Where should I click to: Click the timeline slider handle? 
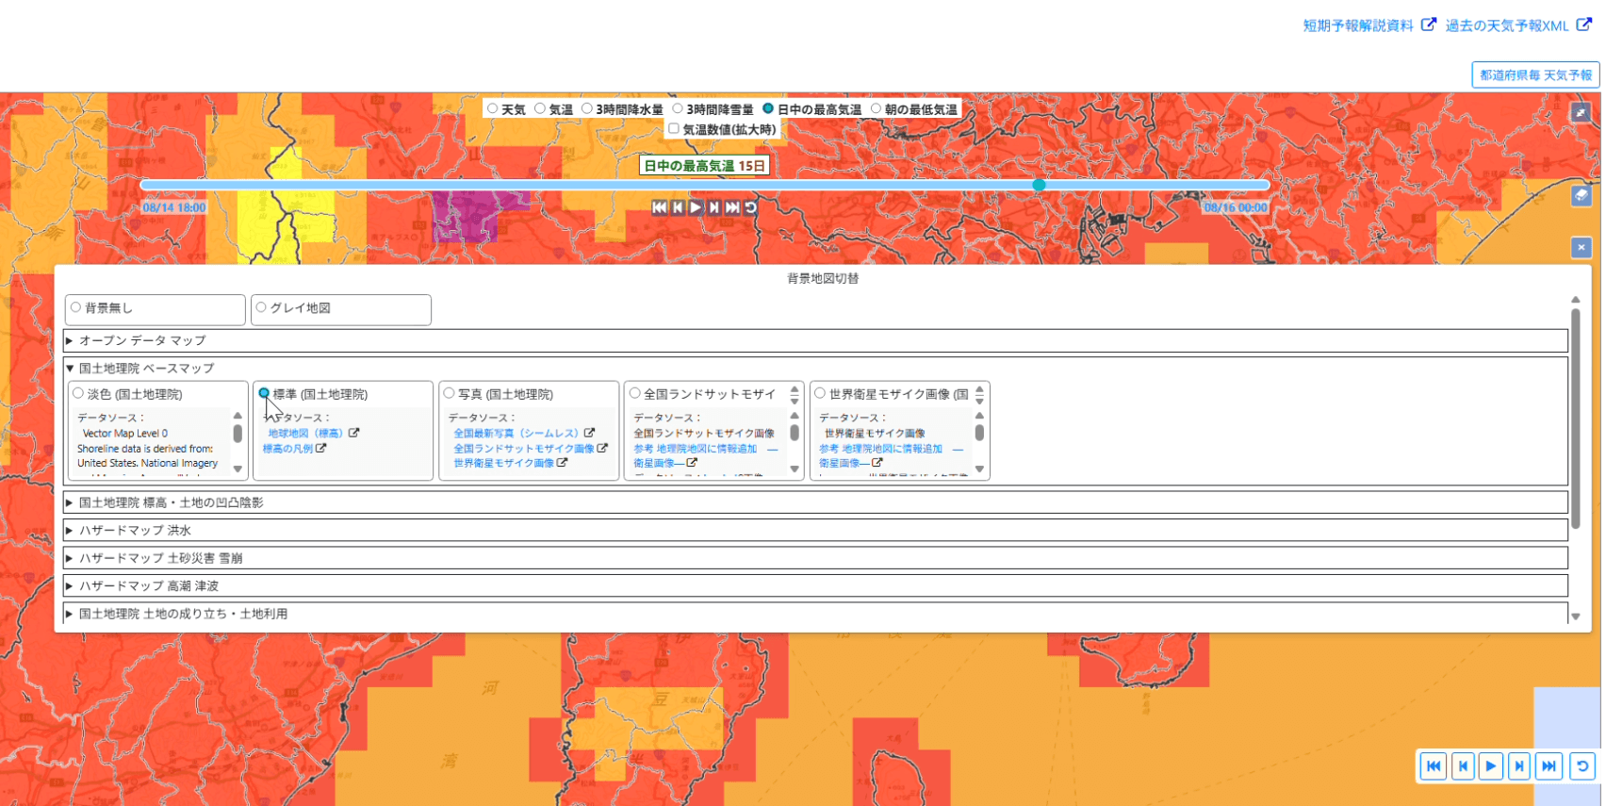coord(1039,186)
